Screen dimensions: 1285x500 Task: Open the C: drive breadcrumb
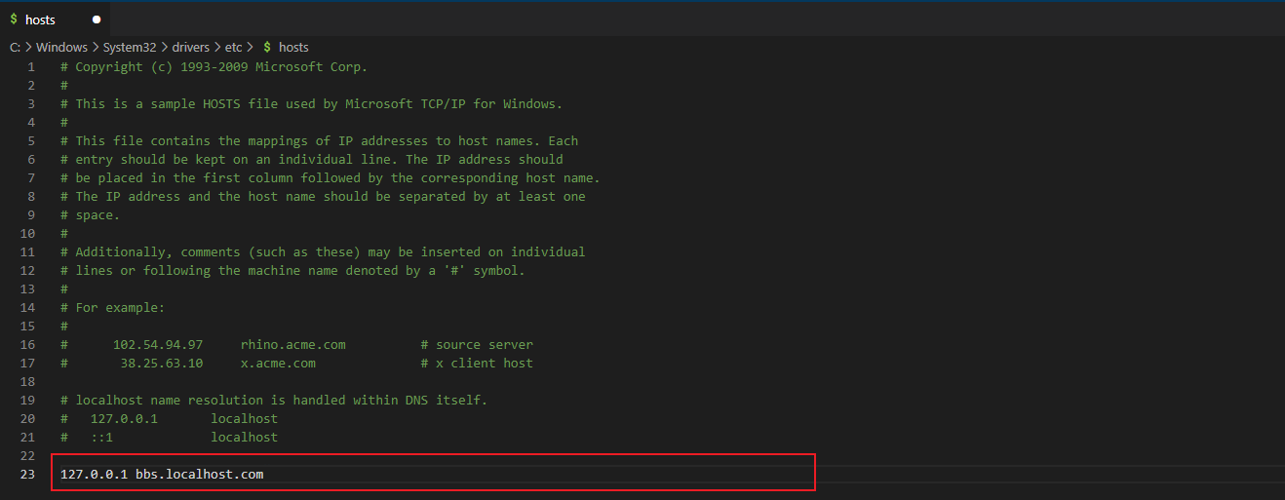pyautogui.click(x=16, y=47)
